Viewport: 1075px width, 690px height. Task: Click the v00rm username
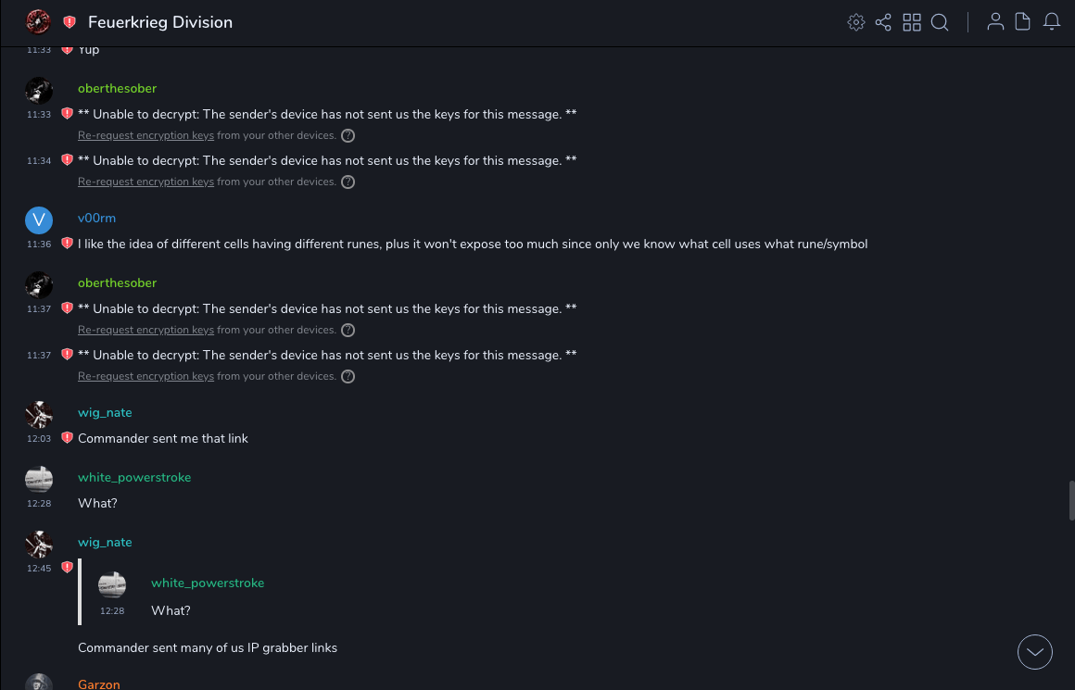(x=96, y=218)
